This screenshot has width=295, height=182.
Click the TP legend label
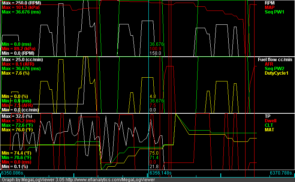point(267,116)
